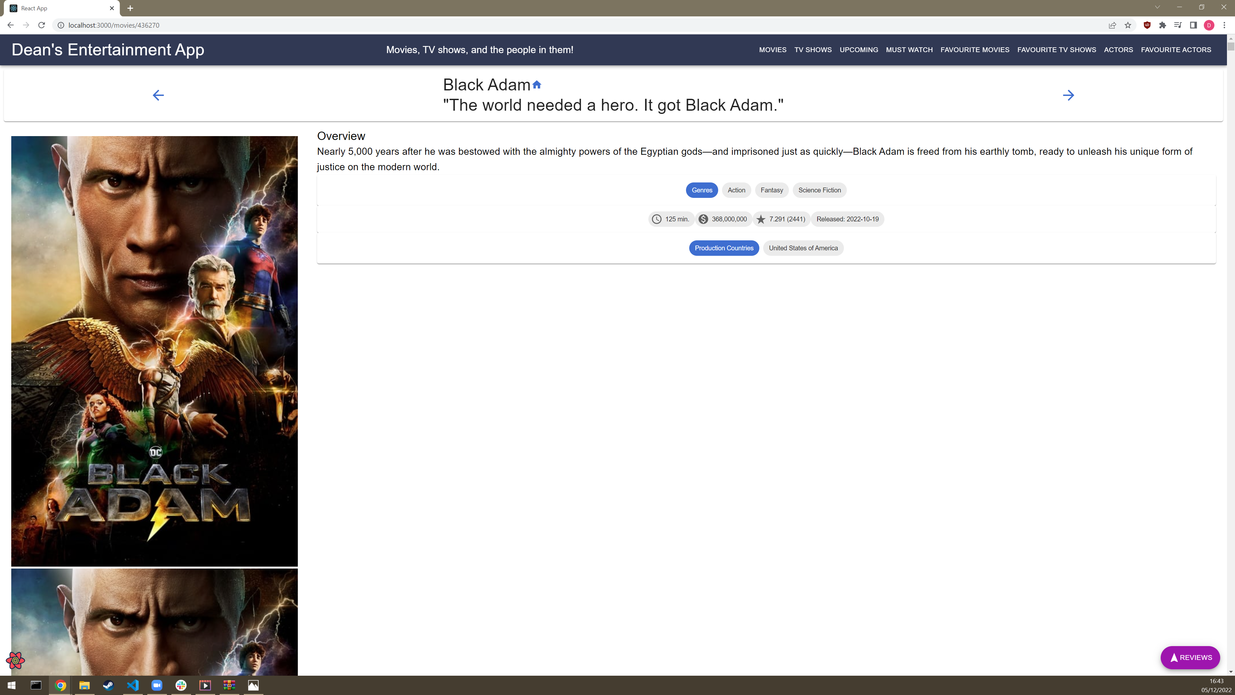
Task: Click the home icon beside Black Adam title
Action: (536, 85)
